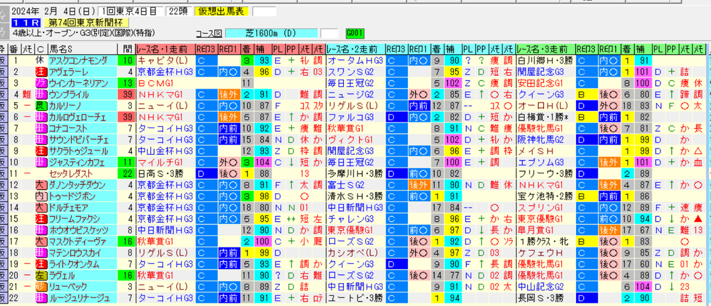Click the 掛 badge beside カルロヴェローチェ

41,117
